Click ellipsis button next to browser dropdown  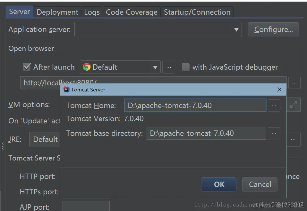(x=168, y=67)
